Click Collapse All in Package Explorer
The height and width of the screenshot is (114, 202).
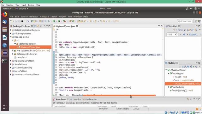[35, 26]
